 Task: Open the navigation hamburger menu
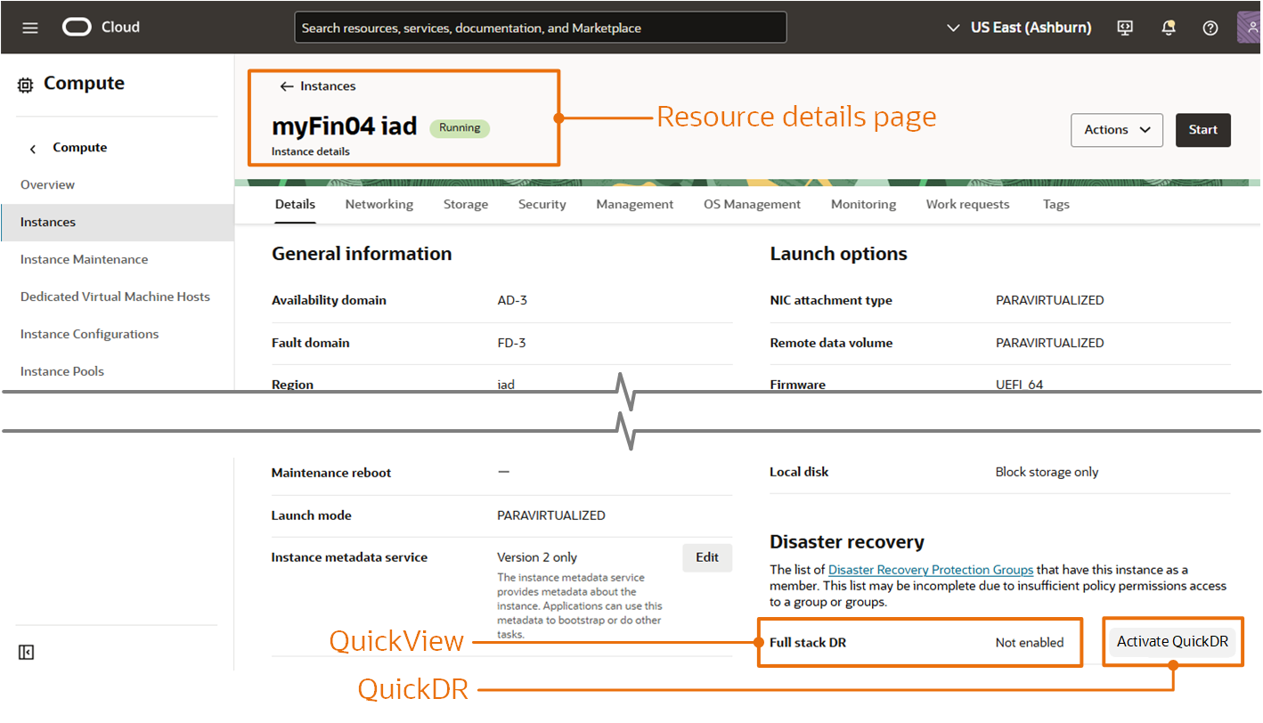29,27
